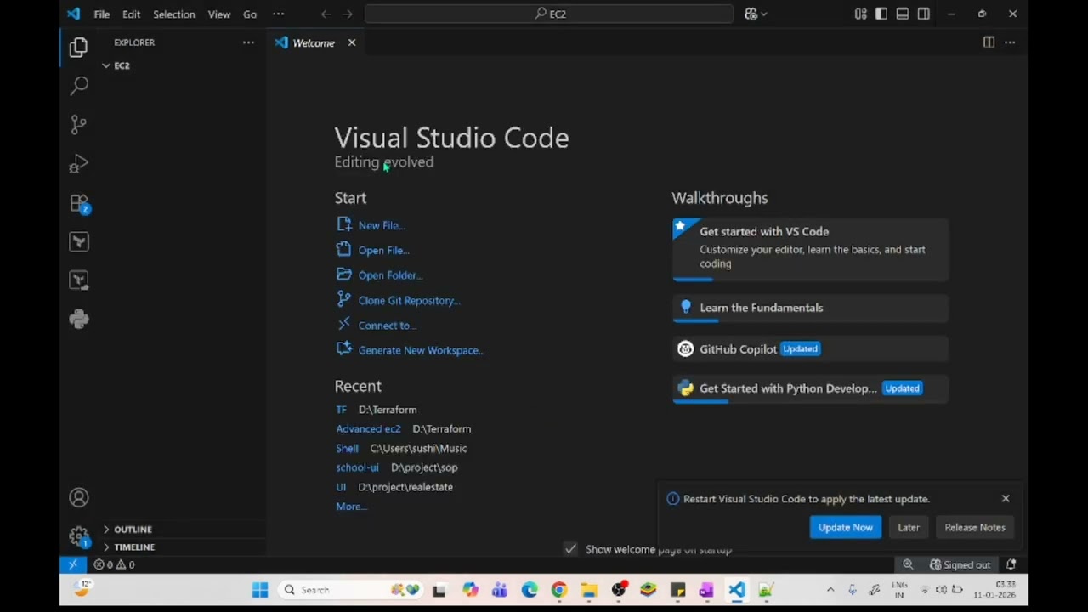Open Explorer views and more actions menu
This screenshot has height=612, width=1088.
pyautogui.click(x=248, y=42)
